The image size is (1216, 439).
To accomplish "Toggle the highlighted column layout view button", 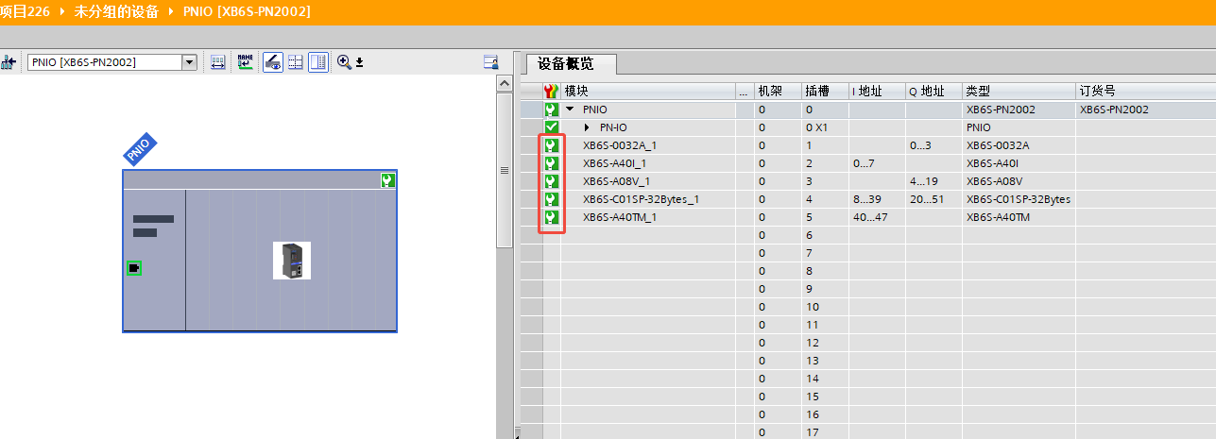I will [x=317, y=62].
